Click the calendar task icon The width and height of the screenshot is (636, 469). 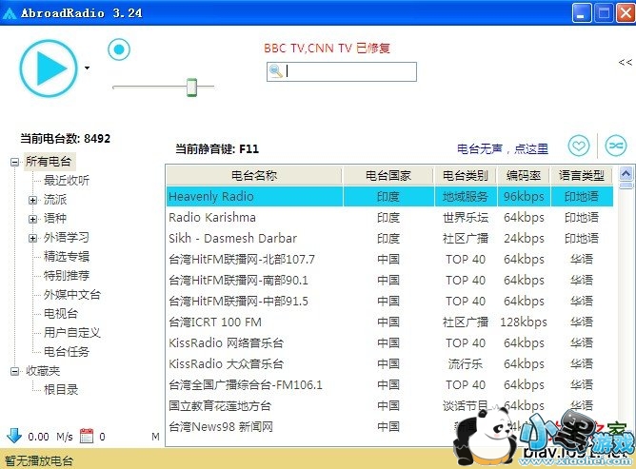[x=87, y=436]
